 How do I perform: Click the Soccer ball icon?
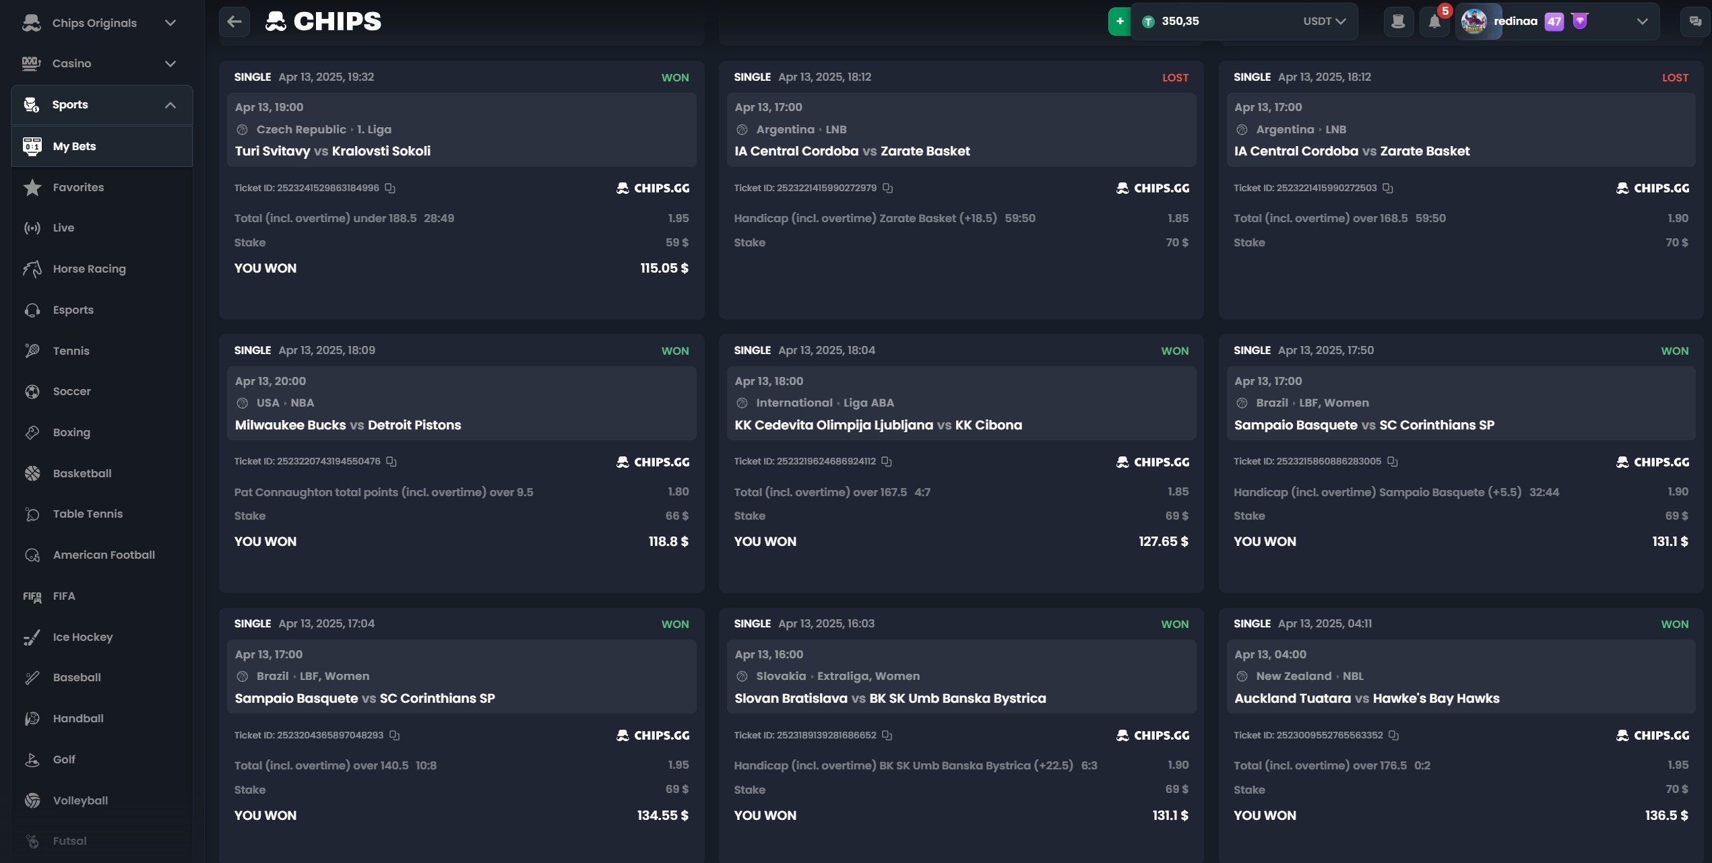point(32,391)
